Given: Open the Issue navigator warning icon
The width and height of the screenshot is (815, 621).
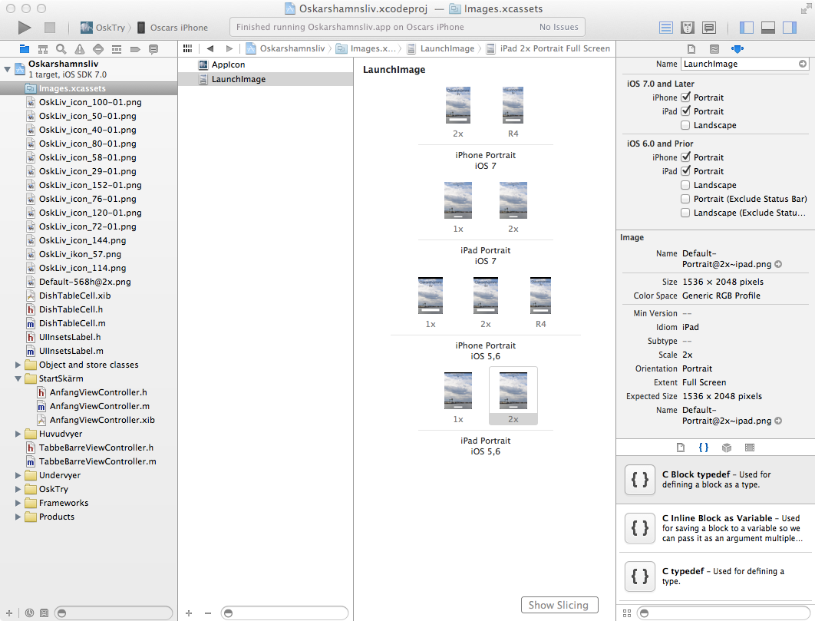Looking at the screenshot, I should pos(80,49).
